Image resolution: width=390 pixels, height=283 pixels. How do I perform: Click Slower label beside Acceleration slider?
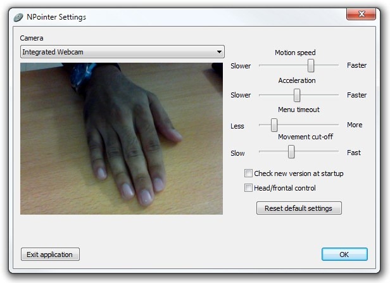[241, 95]
